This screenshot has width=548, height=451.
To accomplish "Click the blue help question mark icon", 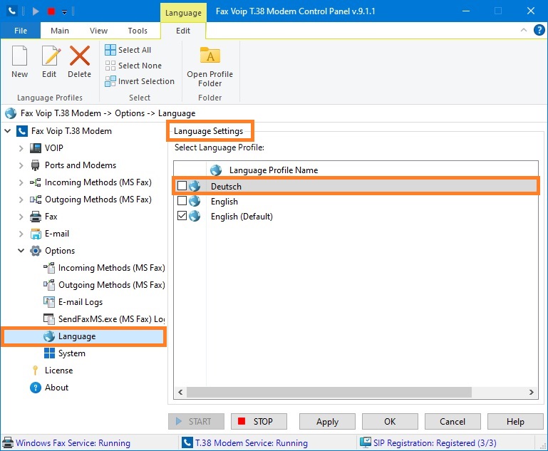I will [539, 30].
